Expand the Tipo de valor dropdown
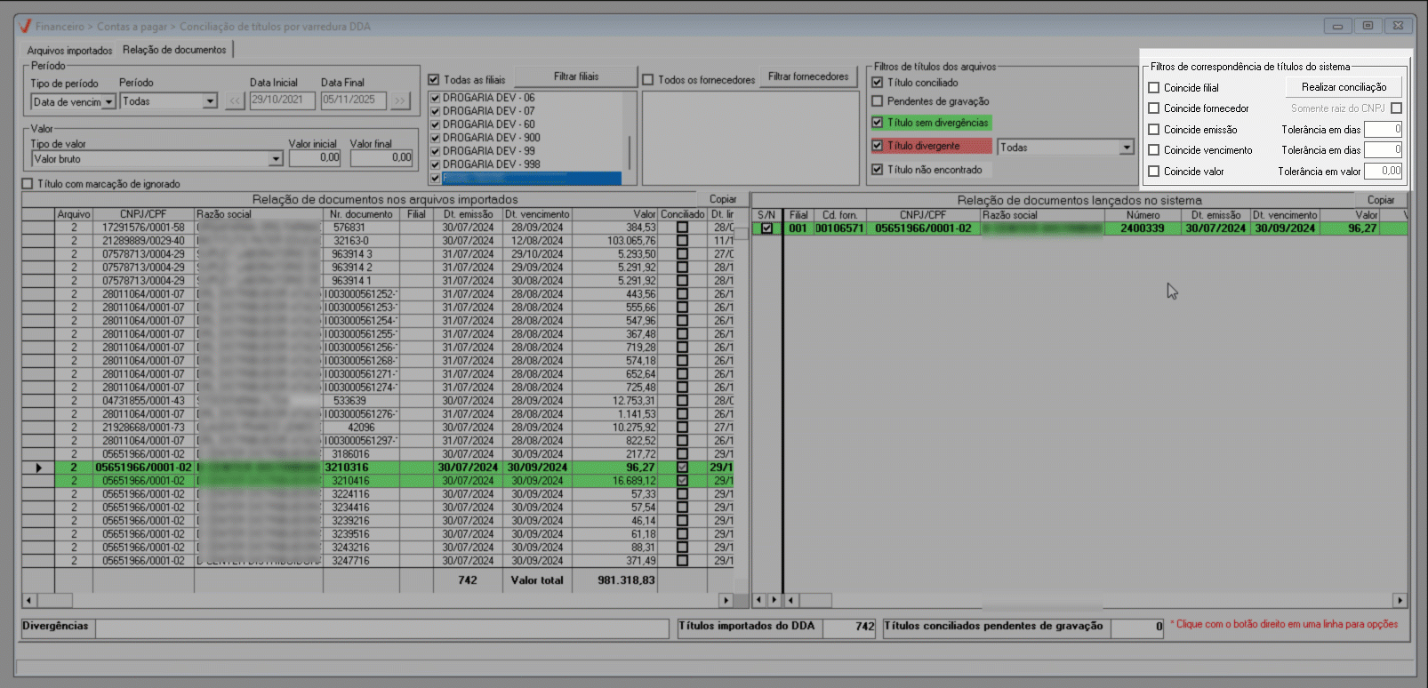The height and width of the screenshot is (688, 1428). point(276,159)
